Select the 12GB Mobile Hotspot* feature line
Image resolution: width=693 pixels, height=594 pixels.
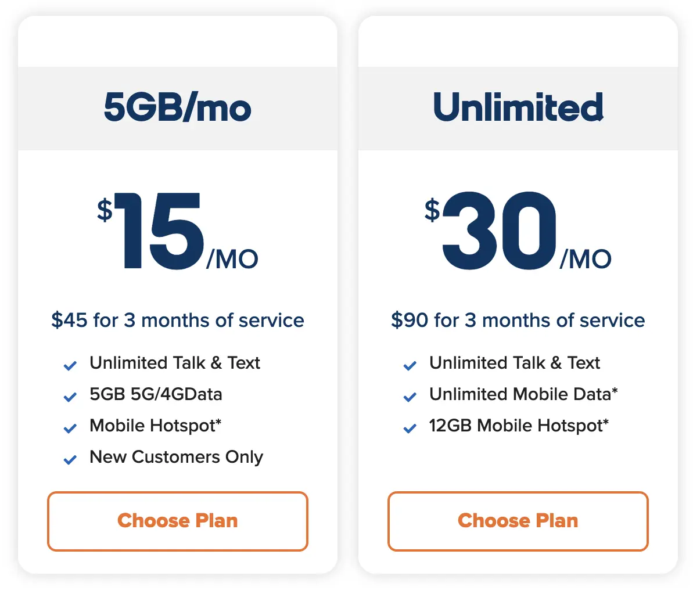[518, 426]
